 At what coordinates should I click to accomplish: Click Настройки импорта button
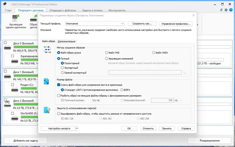[x=58, y=128]
